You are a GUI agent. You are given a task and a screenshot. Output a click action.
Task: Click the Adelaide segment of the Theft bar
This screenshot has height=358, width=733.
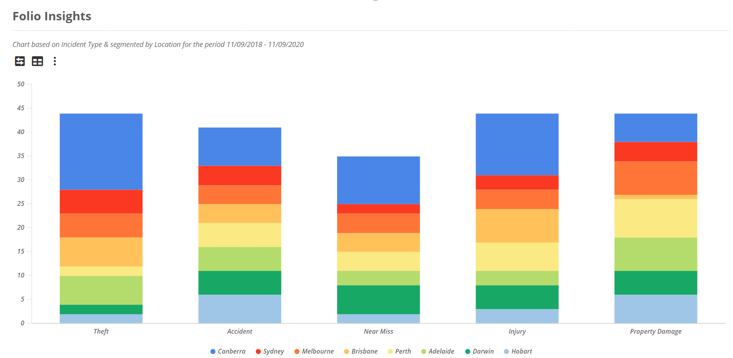pos(101,290)
